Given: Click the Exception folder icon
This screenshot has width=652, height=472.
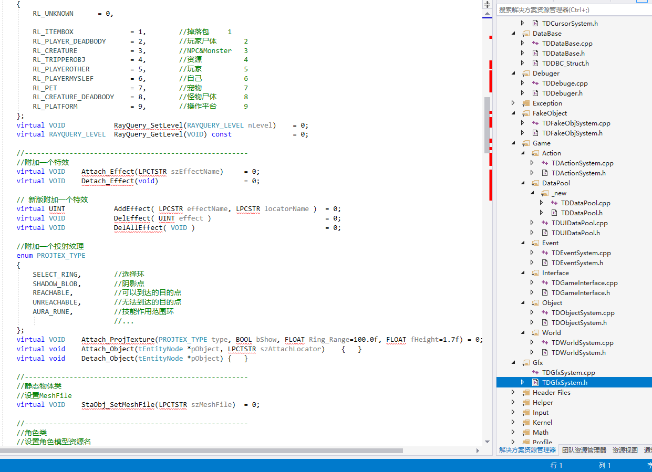Looking at the screenshot, I should [x=526, y=103].
